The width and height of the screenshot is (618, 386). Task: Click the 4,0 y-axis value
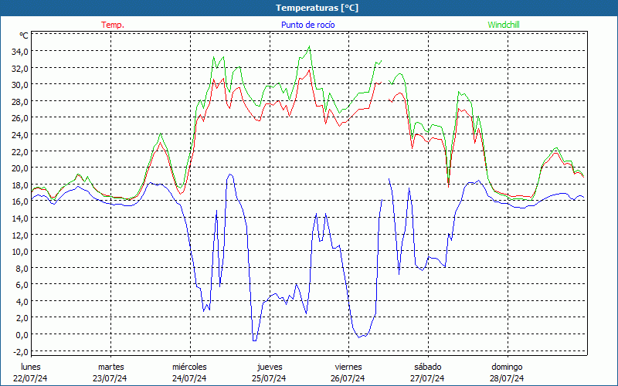pyautogui.click(x=22, y=301)
